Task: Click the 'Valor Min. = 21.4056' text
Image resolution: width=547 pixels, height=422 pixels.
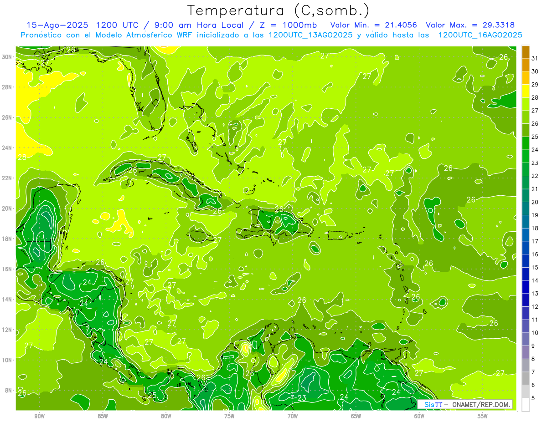Action: pyautogui.click(x=373, y=25)
